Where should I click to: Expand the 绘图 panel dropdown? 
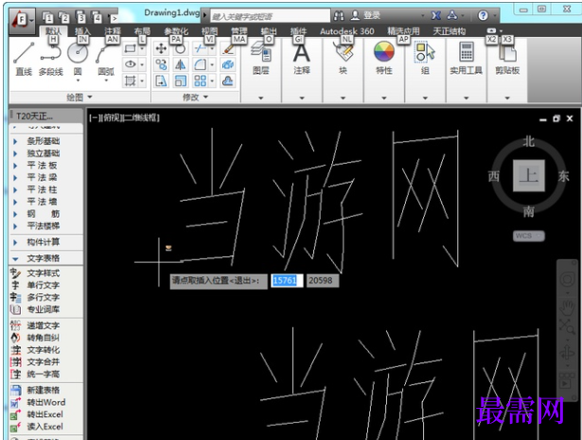(x=79, y=97)
